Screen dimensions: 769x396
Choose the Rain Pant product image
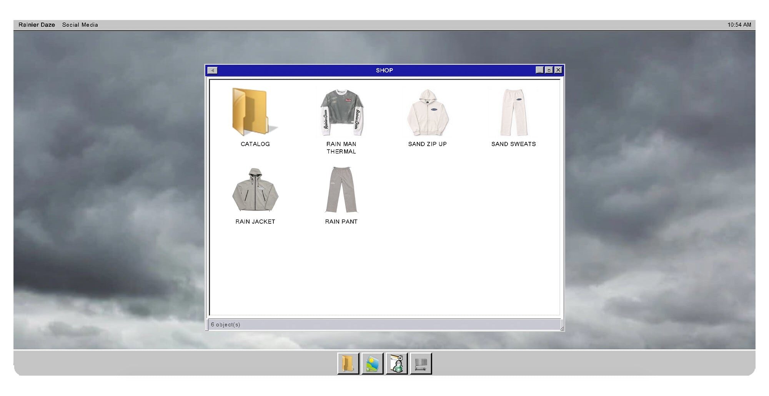coord(341,190)
